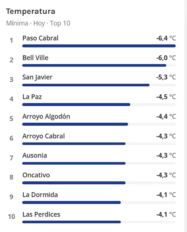Image resolution: width=187 pixels, height=232 pixels.
Task: Click Bell Ville's blue progress bar
Action: coord(94,65)
